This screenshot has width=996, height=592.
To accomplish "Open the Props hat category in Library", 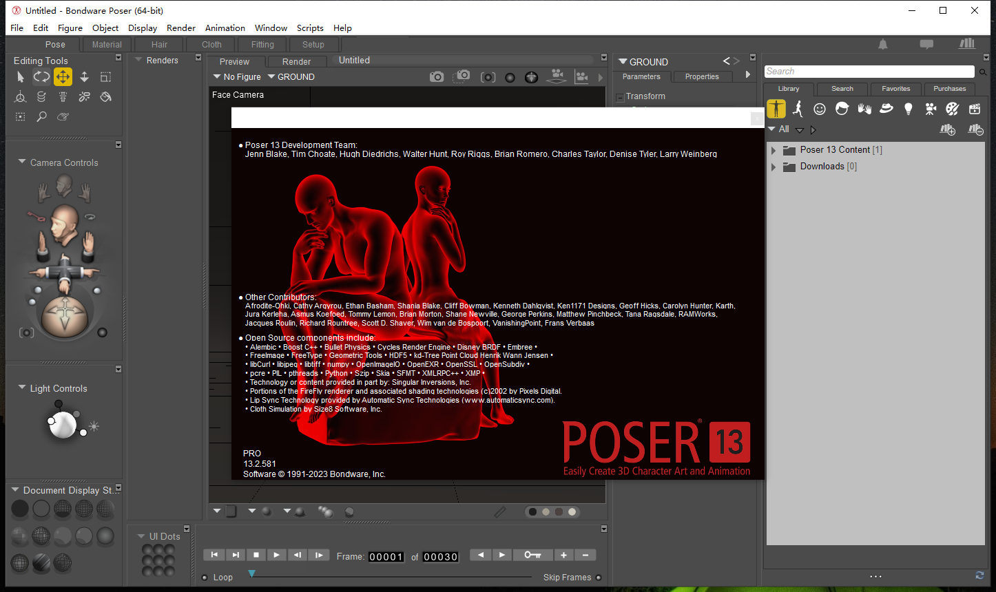I will 886,109.
